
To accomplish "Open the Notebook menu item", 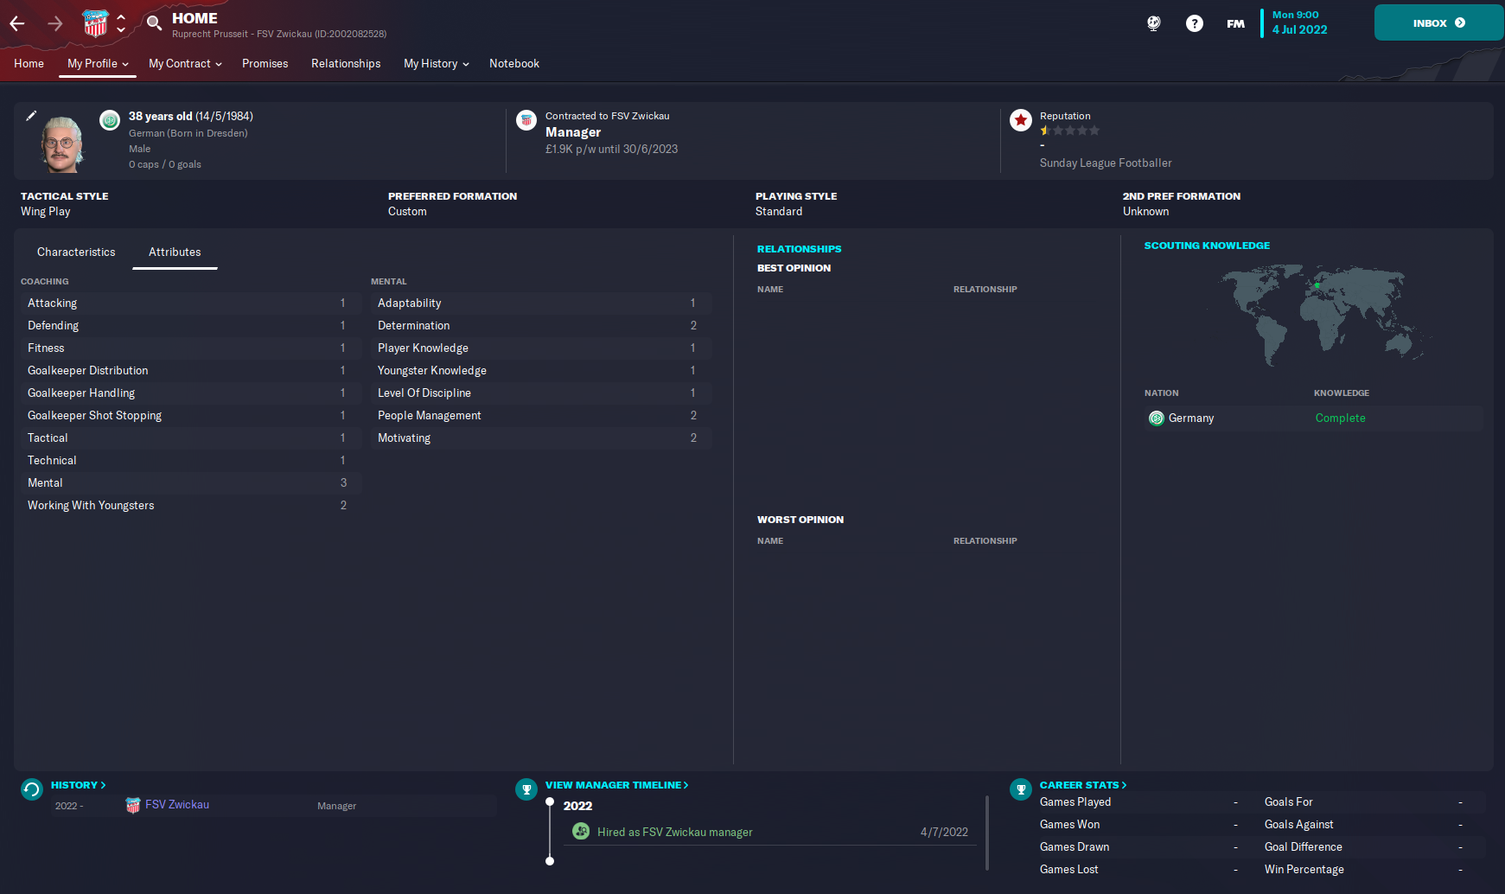I will 514,64.
